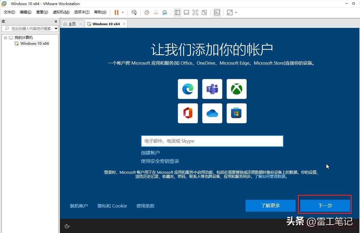Toggle the thumbnail bar view icon
This screenshot has width=360, height=233.
186,12
